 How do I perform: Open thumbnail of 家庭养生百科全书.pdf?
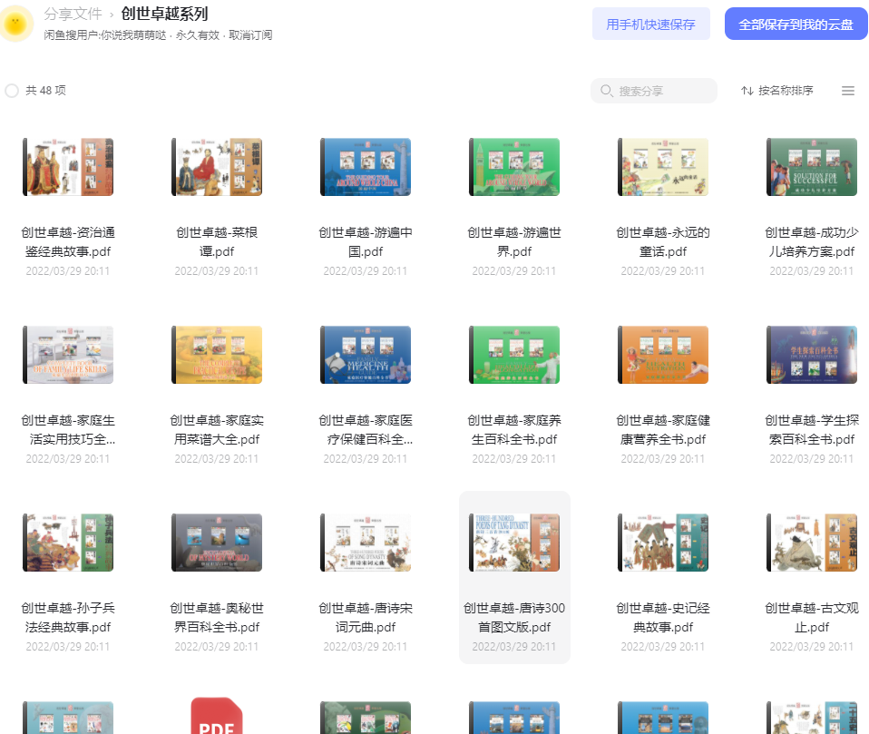pos(514,355)
